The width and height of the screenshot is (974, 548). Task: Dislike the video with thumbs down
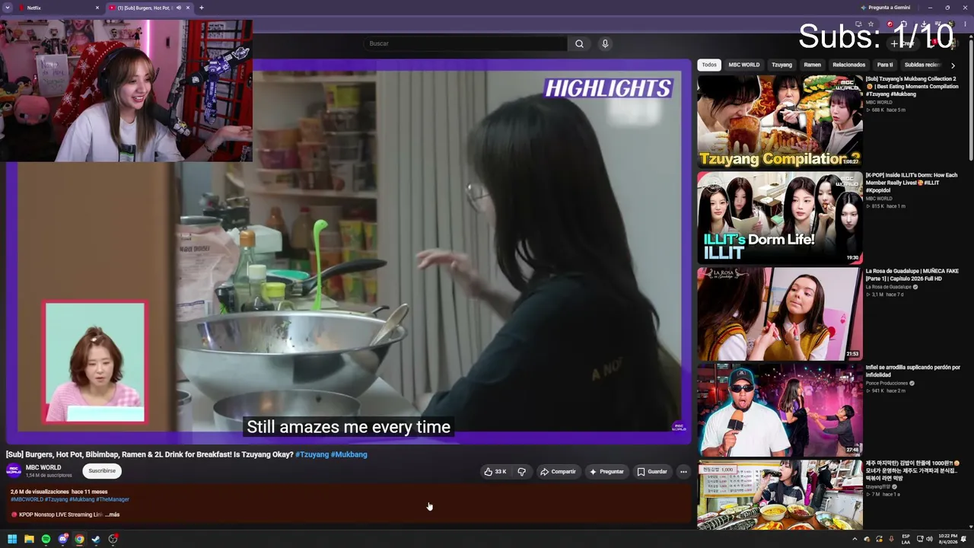pyautogui.click(x=521, y=472)
